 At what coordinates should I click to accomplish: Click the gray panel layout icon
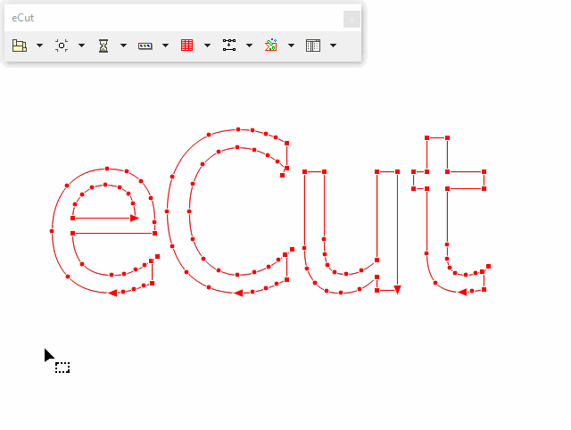coord(313,45)
